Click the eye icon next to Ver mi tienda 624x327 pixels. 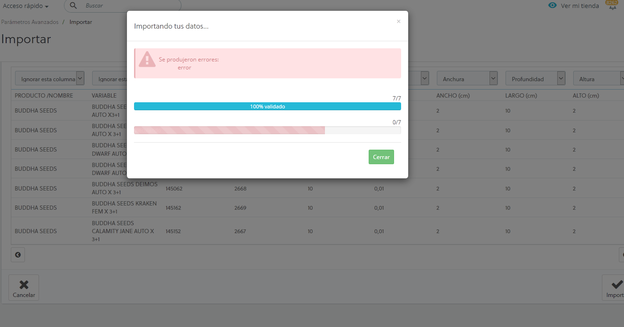pyautogui.click(x=553, y=6)
